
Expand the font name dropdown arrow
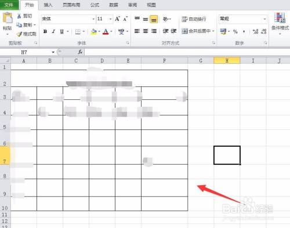93,19
